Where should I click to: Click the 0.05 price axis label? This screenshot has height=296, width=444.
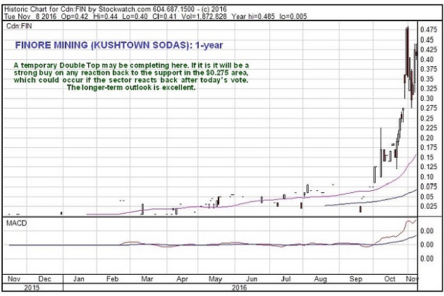(x=427, y=197)
